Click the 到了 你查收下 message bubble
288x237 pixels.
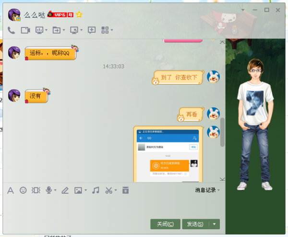pyautogui.click(x=179, y=77)
